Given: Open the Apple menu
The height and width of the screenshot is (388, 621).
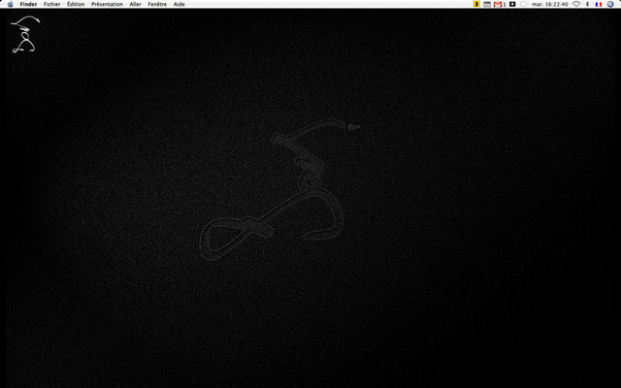Looking at the screenshot, I should click(x=11, y=4).
